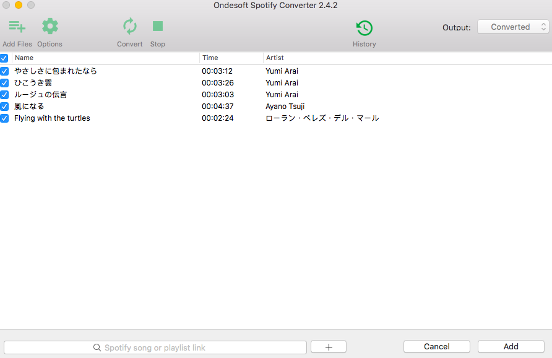The height and width of the screenshot is (358, 552).
Task: Click the duration 00:02:24
Action: click(x=218, y=118)
